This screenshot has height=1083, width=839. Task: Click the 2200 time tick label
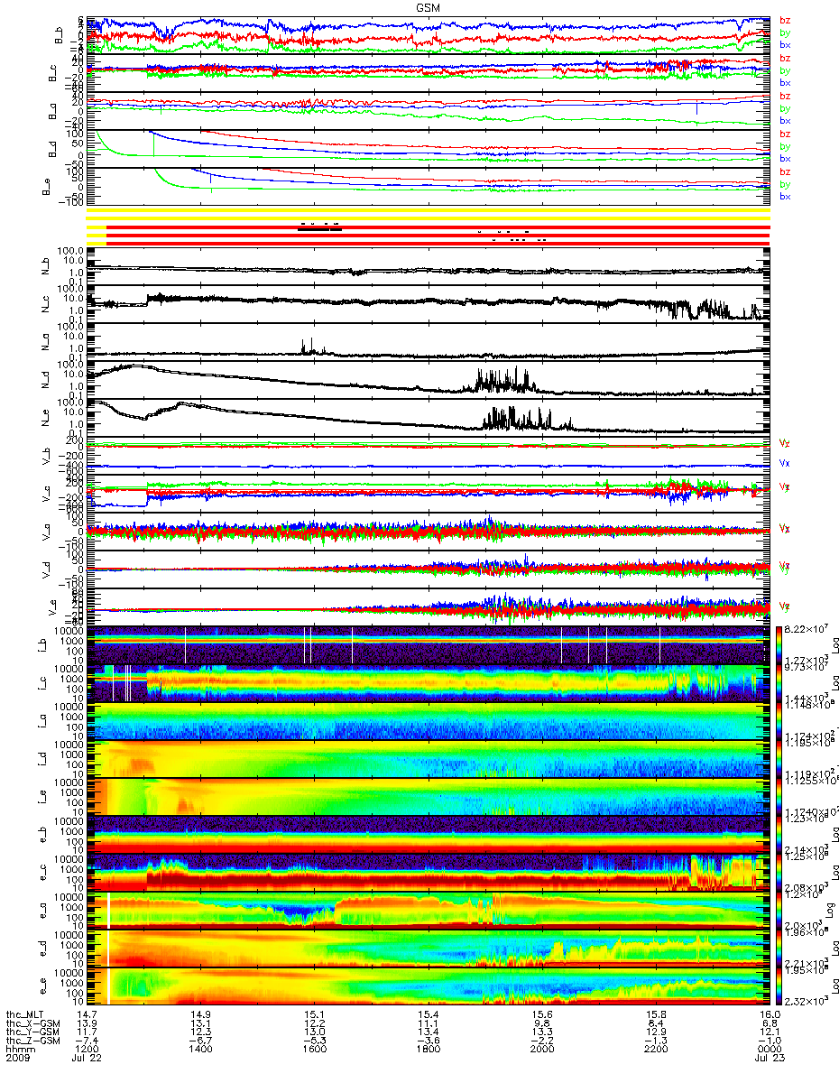tap(656, 1050)
